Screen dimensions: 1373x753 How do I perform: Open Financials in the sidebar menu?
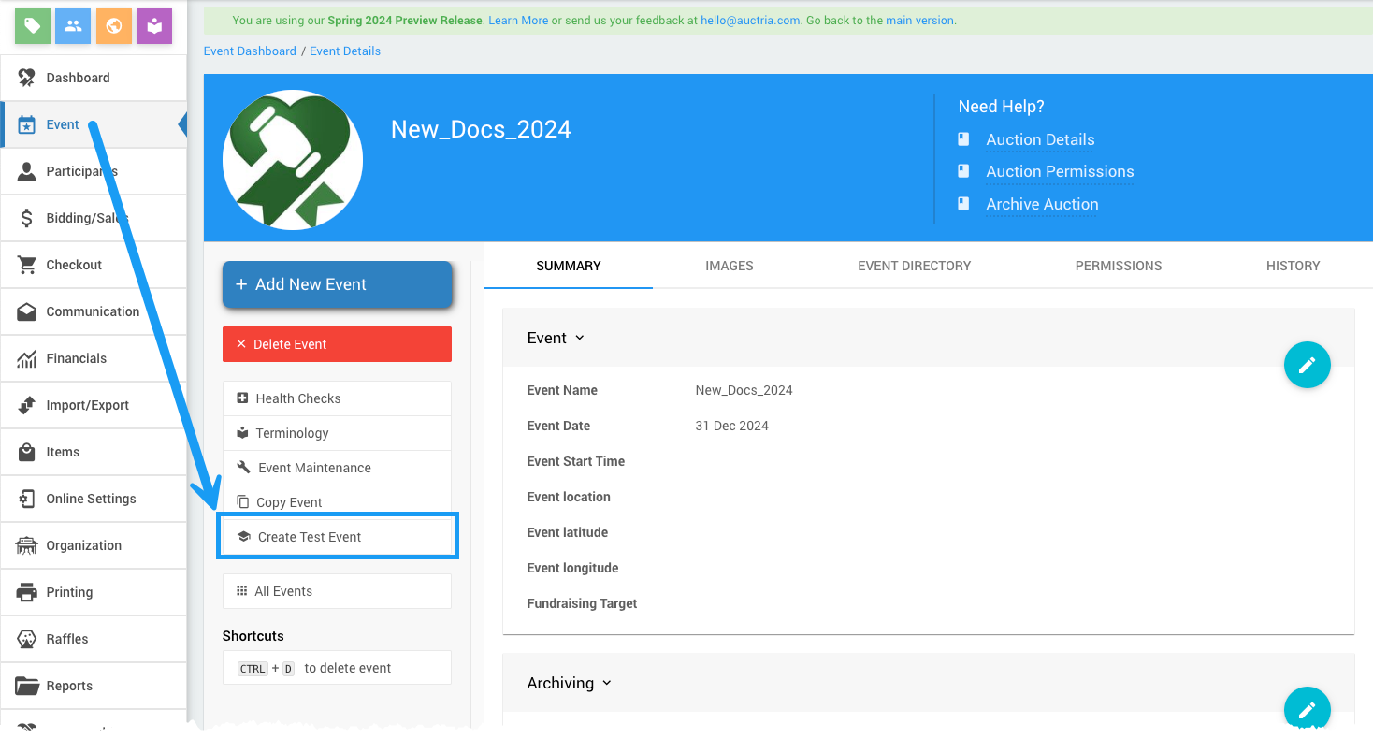[x=76, y=358]
